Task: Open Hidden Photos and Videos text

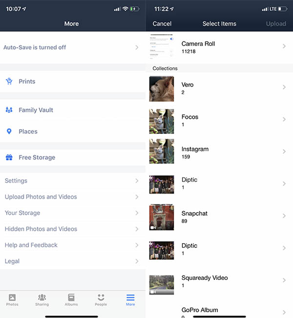Action: [x=41, y=229]
